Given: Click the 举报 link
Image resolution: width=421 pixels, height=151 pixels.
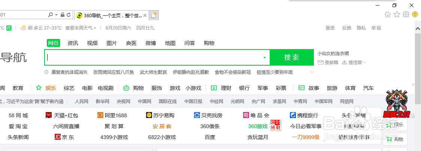Looking at the screenshot, I should [376, 28].
